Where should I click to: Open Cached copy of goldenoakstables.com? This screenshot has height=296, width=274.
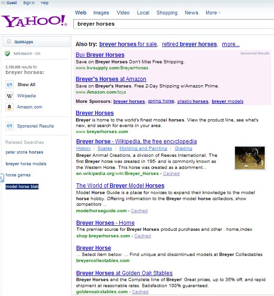140,292
